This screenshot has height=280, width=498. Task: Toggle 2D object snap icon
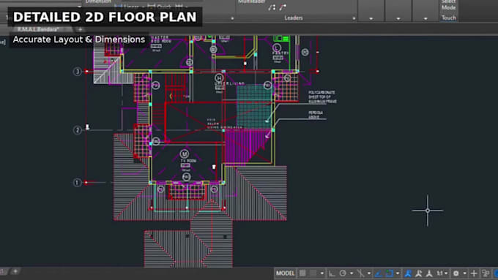[x=390, y=273]
